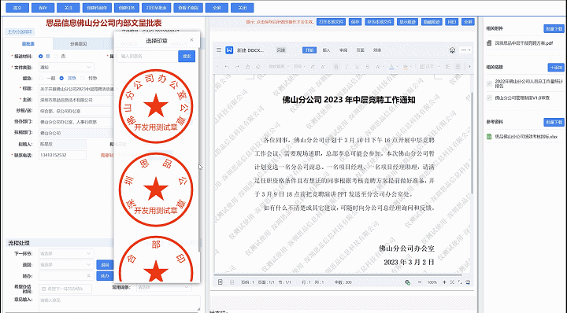
Task: Select 一般 urgency radio
Action: click(x=40, y=79)
